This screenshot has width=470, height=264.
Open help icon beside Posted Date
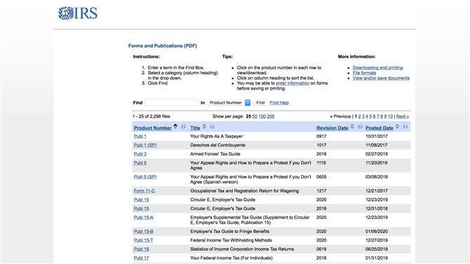click(405, 127)
